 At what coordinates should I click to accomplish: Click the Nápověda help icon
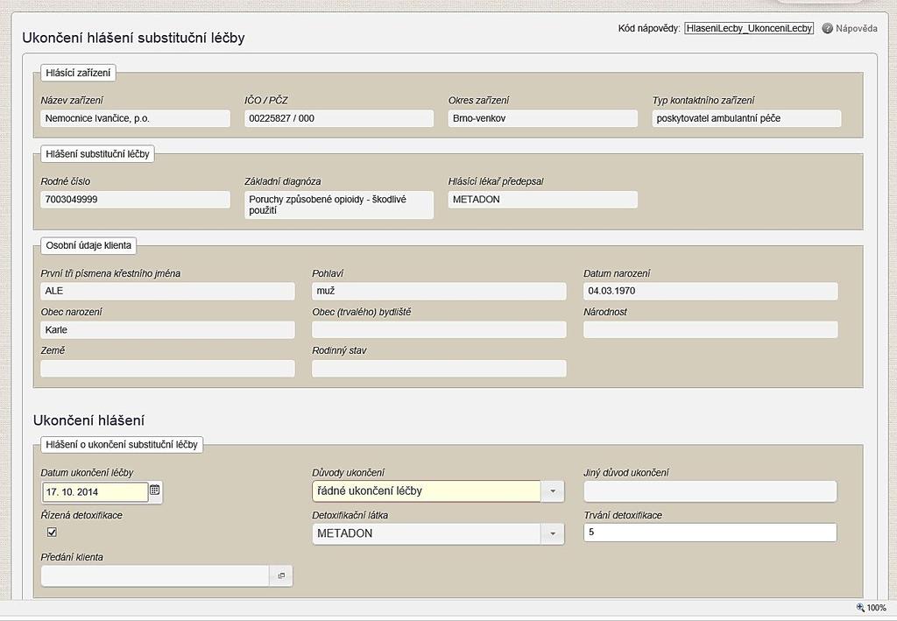[x=827, y=28]
